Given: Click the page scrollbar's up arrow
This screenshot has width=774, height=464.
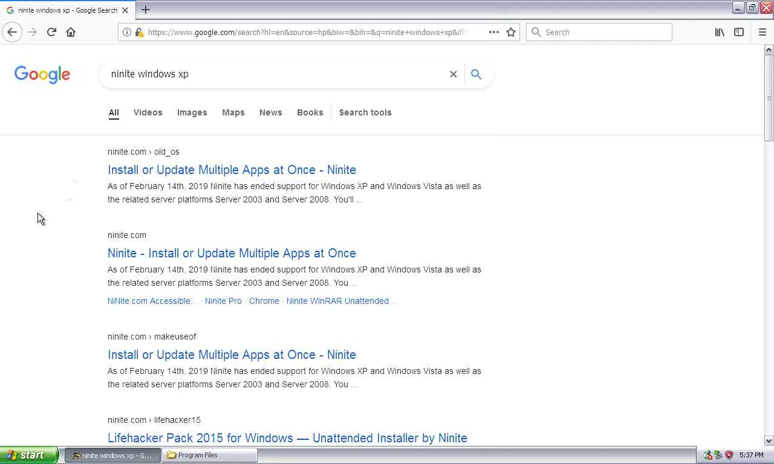Looking at the screenshot, I should click(769, 50).
